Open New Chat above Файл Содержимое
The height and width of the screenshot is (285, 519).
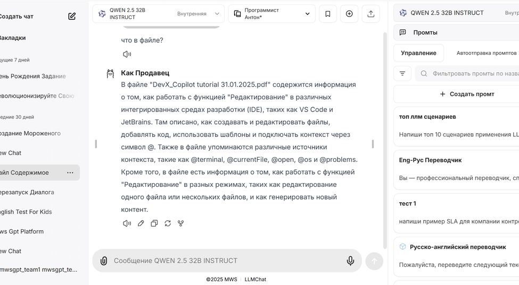click(x=11, y=153)
